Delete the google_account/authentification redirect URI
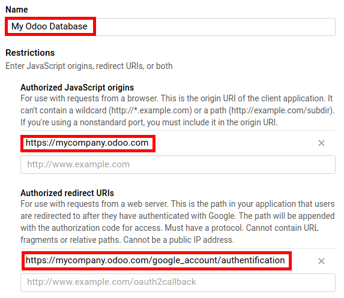 [x=321, y=261]
